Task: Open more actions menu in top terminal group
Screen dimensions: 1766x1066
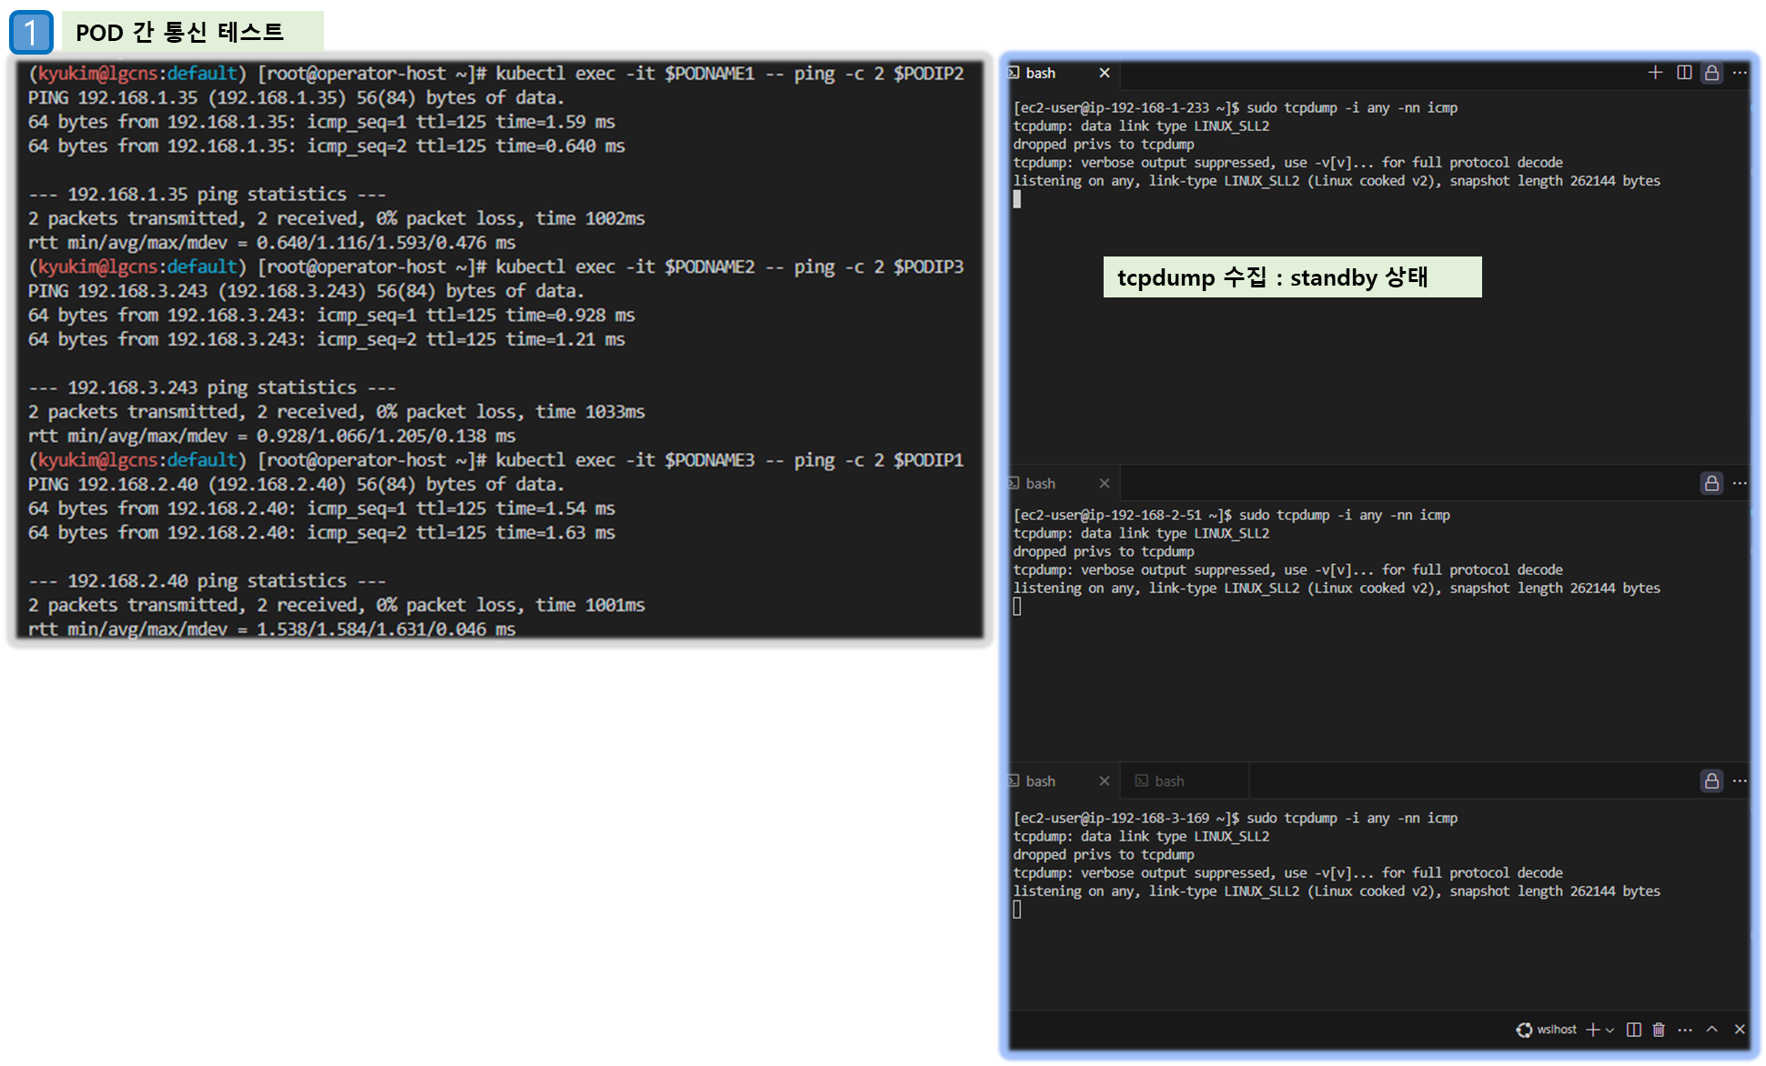Action: coord(1740,73)
